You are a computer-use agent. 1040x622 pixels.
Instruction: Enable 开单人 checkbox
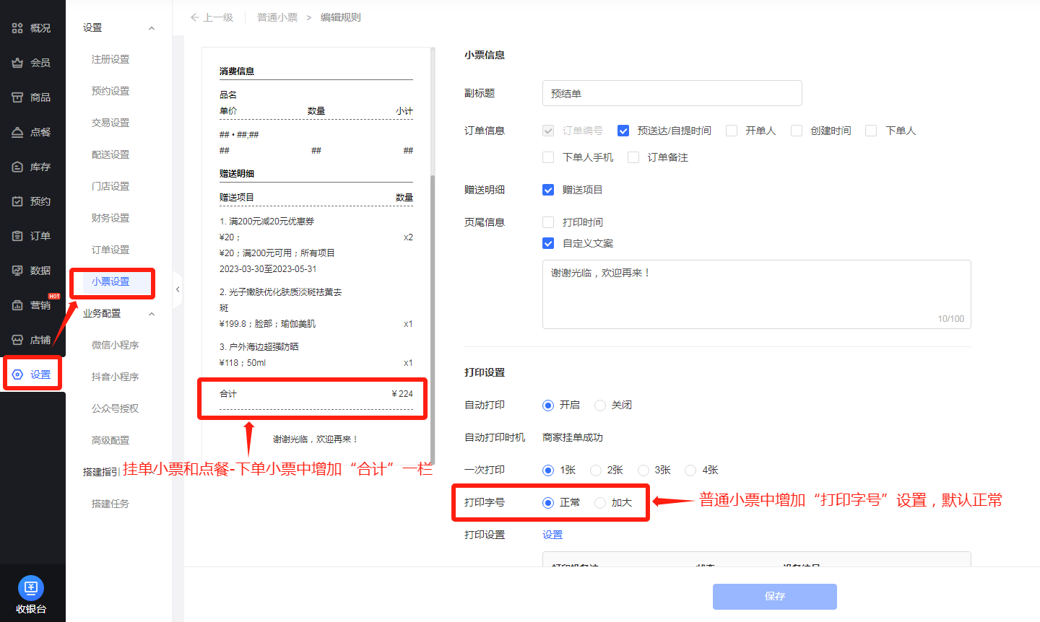pyautogui.click(x=732, y=131)
